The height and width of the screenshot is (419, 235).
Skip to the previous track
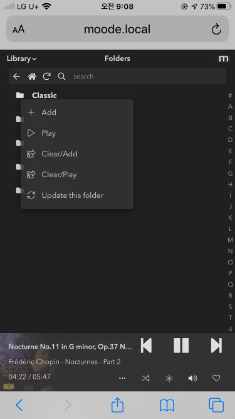click(146, 346)
